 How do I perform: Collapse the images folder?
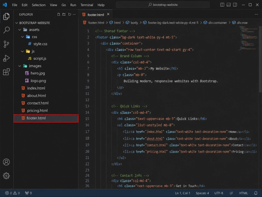coord(20,66)
